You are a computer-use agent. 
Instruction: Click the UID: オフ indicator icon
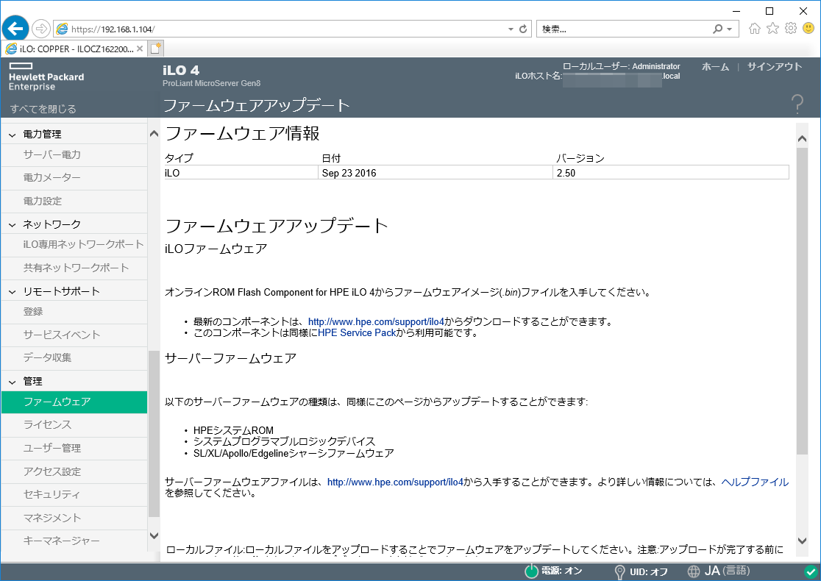click(619, 571)
